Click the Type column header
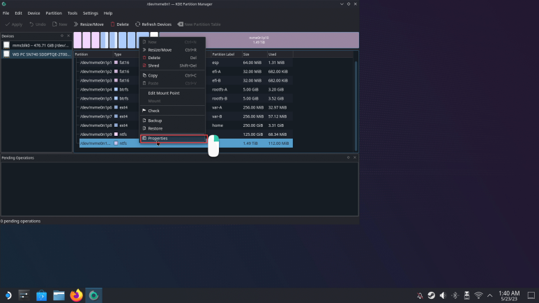539x303 pixels. (126, 54)
